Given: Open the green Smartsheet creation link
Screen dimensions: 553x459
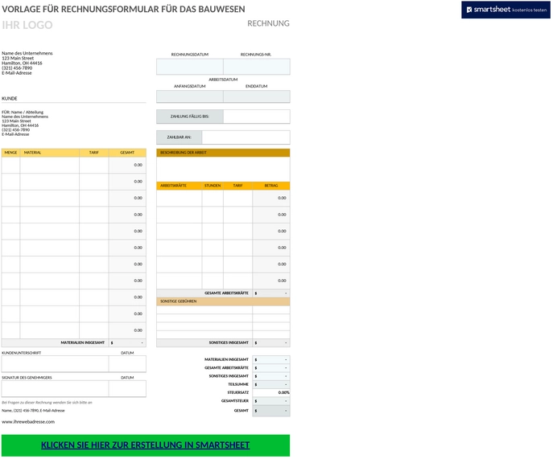Looking at the screenshot, I should click(x=146, y=445).
